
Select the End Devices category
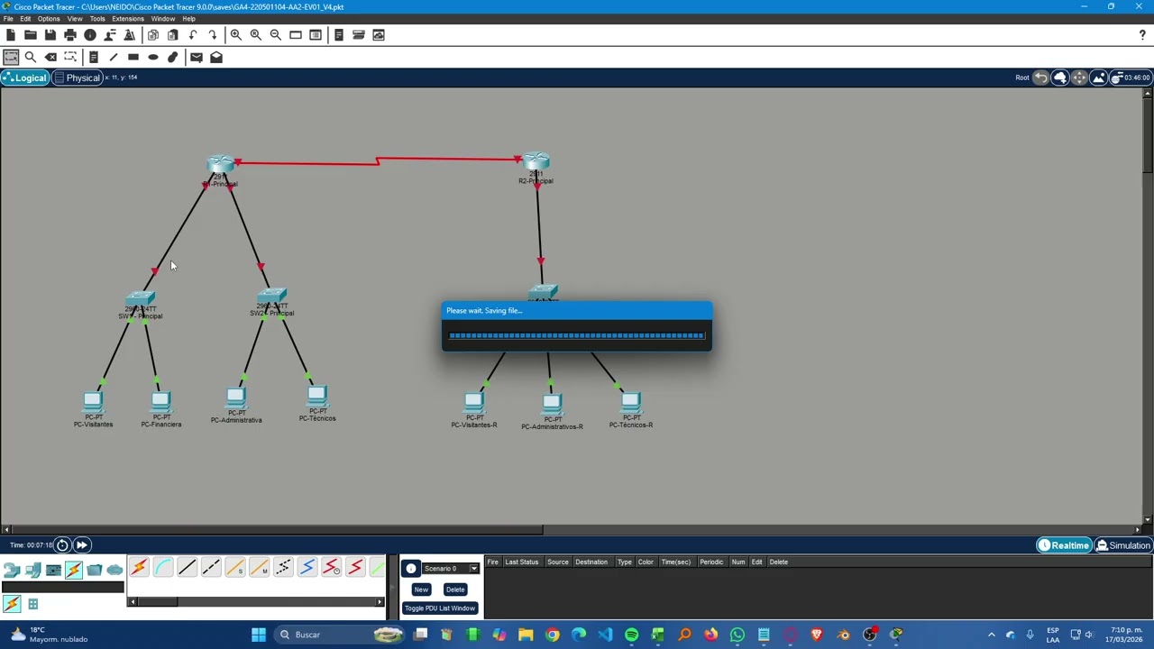click(32, 570)
